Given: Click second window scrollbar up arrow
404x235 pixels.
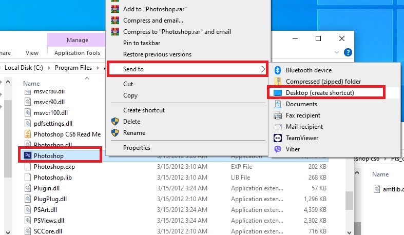Looking at the screenshot, I should [x=357, y=173].
